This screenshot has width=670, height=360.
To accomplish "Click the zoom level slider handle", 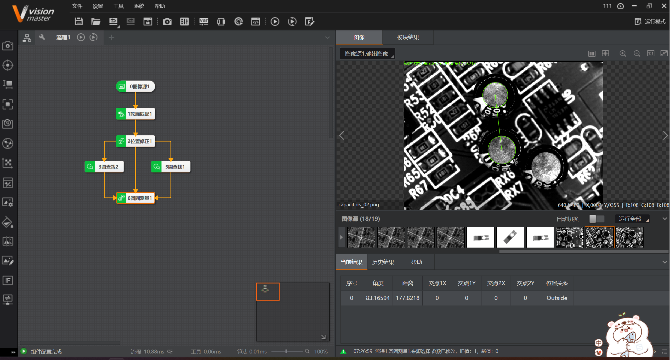I will (286, 351).
